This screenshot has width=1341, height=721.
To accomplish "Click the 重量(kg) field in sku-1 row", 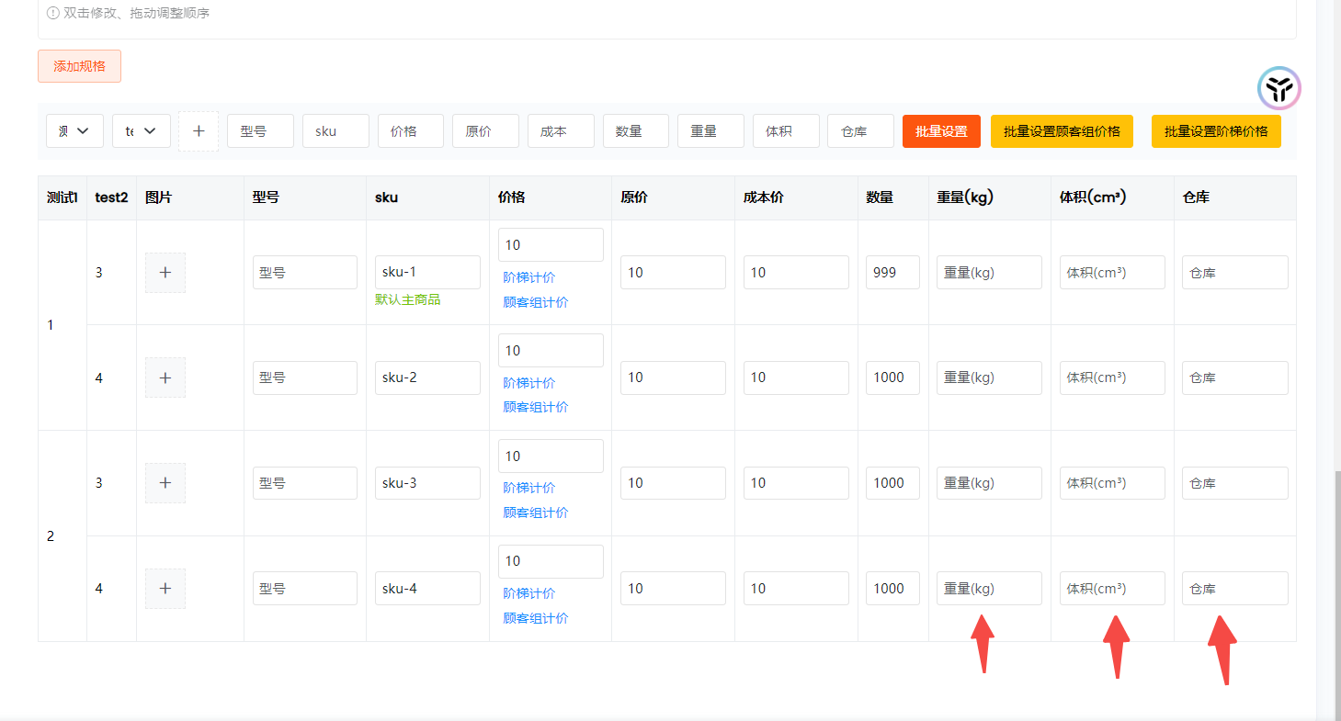I will point(989,273).
